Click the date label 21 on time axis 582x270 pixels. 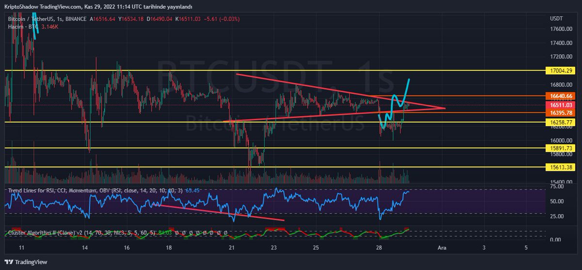232,248
